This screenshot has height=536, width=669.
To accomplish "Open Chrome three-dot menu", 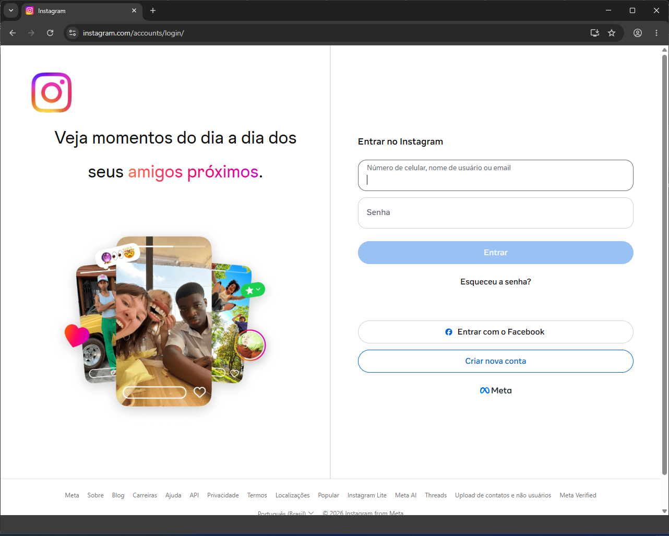I will click(x=656, y=33).
